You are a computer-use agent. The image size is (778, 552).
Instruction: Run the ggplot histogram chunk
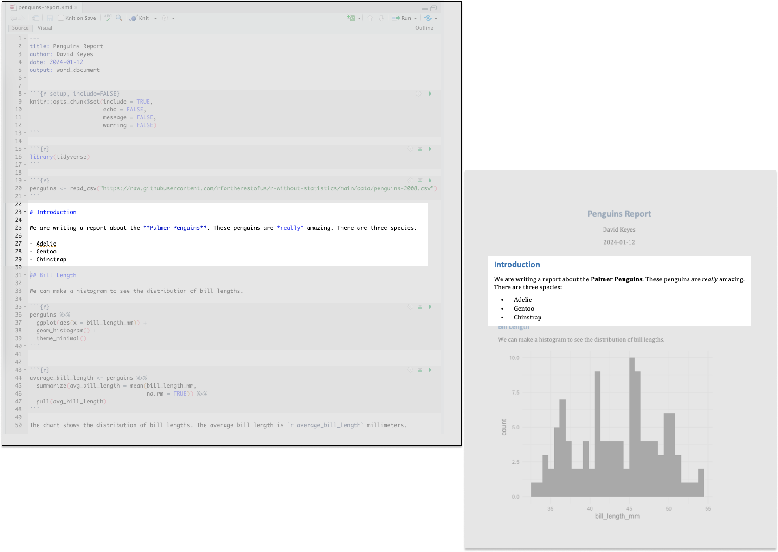pos(430,307)
